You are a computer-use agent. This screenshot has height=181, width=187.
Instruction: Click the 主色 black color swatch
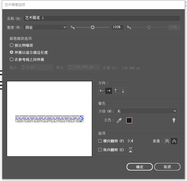pyautogui.click(x=129, y=120)
